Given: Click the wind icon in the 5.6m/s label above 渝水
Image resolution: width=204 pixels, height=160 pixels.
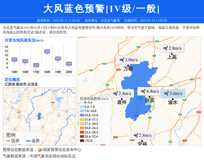Looking at the screenshot, I should click(x=166, y=94).
